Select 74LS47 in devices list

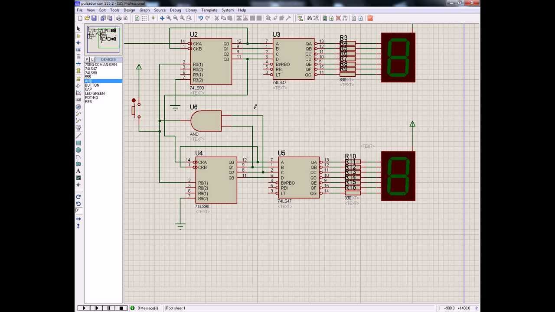103,69
